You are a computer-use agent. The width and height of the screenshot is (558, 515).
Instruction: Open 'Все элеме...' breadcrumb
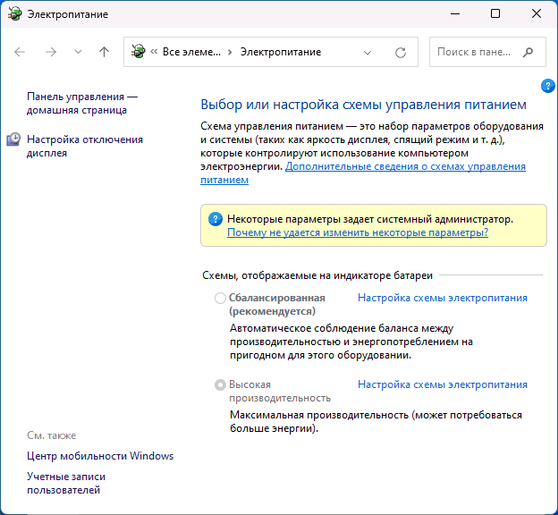[x=191, y=52]
